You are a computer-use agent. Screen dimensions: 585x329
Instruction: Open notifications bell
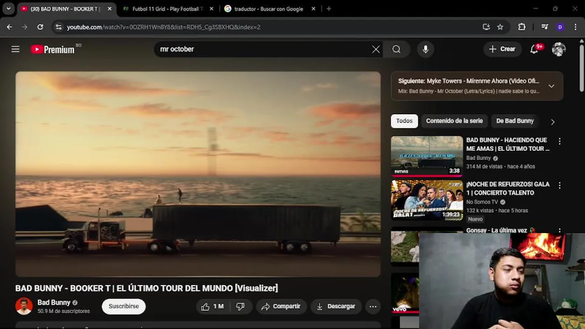(534, 49)
